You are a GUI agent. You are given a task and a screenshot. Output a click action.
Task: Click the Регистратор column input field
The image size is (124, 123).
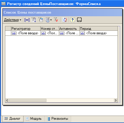(26, 33)
